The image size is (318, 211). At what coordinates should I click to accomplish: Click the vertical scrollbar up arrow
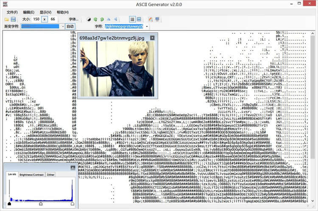[x=312, y=33]
